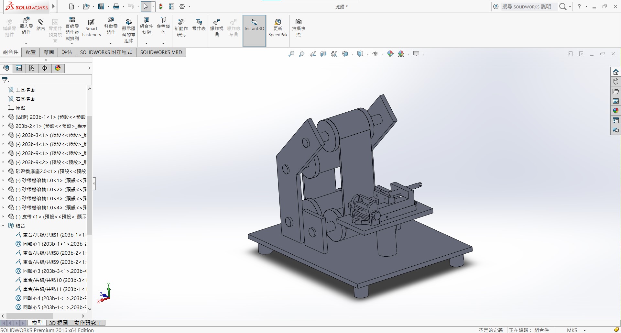The width and height of the screenshot is (621, 333).
Task: Open the MKS unit system status entry
Action: [x=572, y=330]
